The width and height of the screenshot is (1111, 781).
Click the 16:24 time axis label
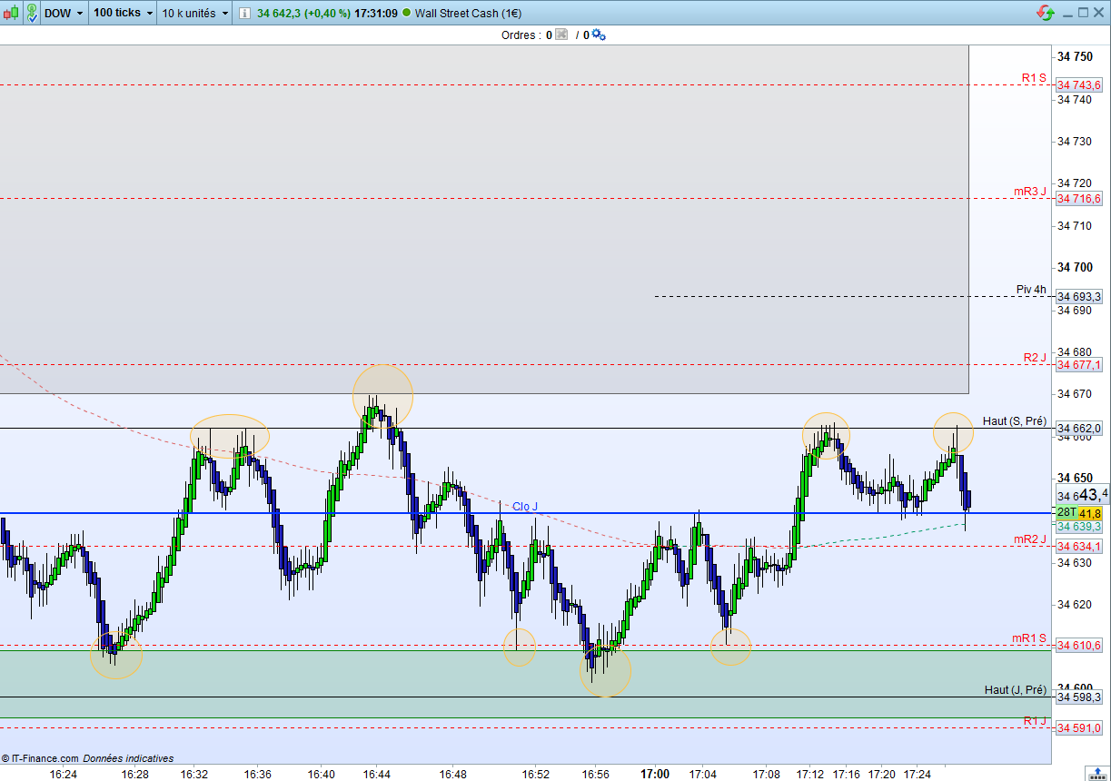coord(63,775)
